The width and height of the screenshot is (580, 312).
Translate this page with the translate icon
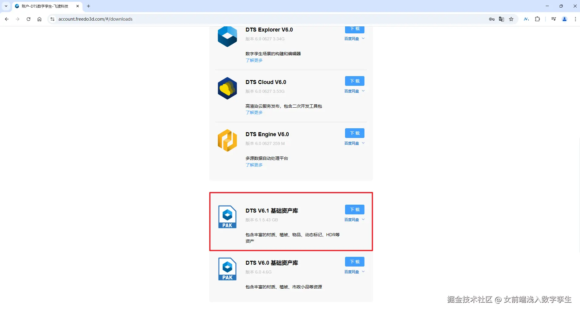(501, 19)
